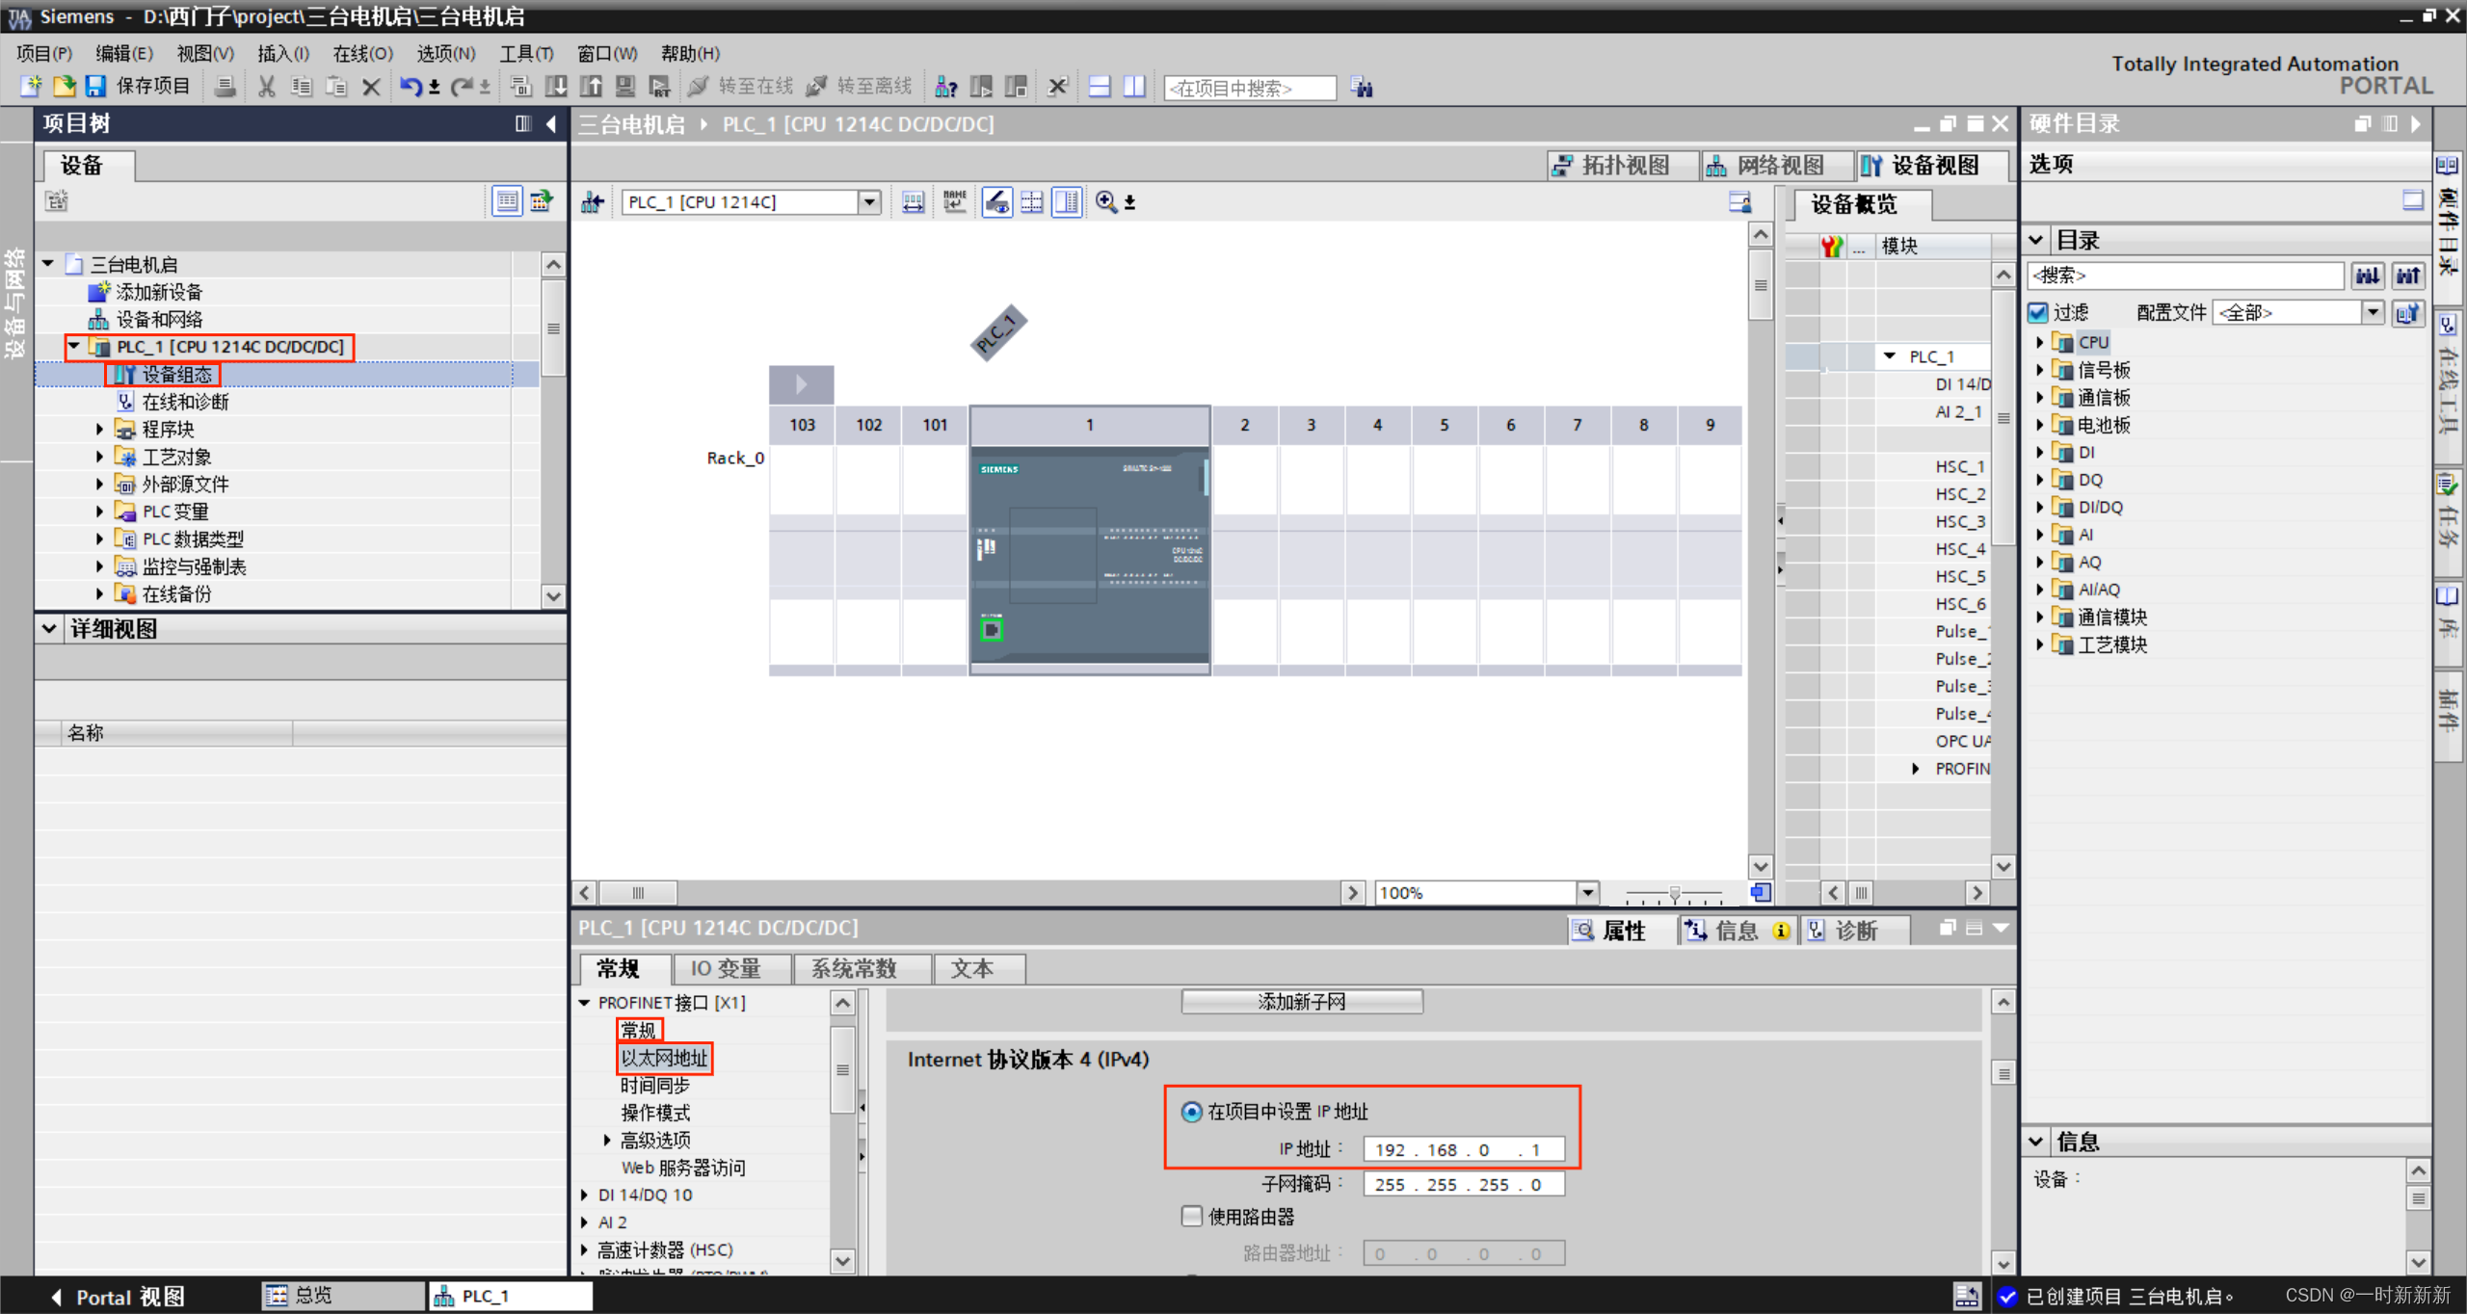The height and width of the screenshot is (1314, 2467).
Task: Click the Go online toolbar icon
Action: [x=698, y=87]
